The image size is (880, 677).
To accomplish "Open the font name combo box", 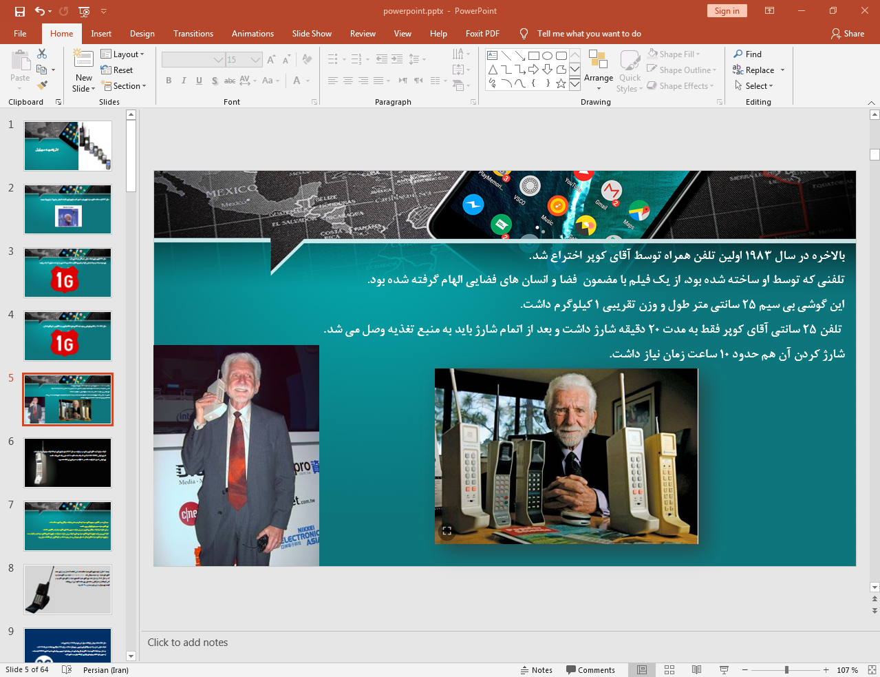I will point(193,60).
